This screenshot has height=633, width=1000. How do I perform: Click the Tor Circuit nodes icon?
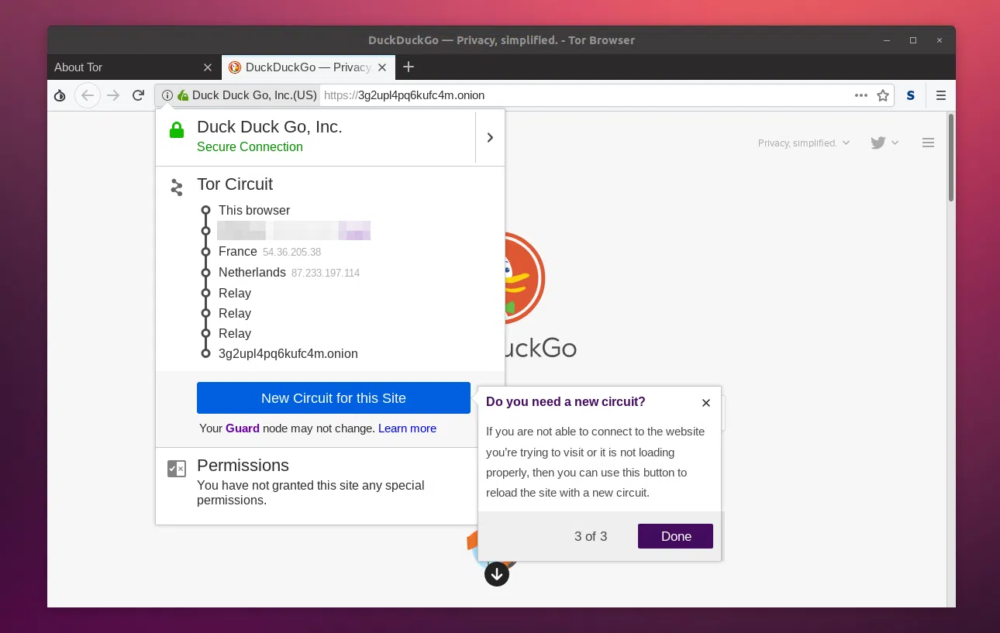coord(177,187)
